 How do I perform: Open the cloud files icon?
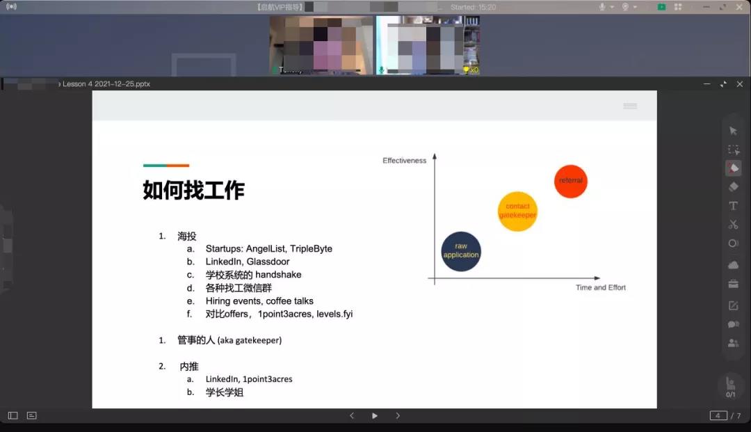point(733,265)
